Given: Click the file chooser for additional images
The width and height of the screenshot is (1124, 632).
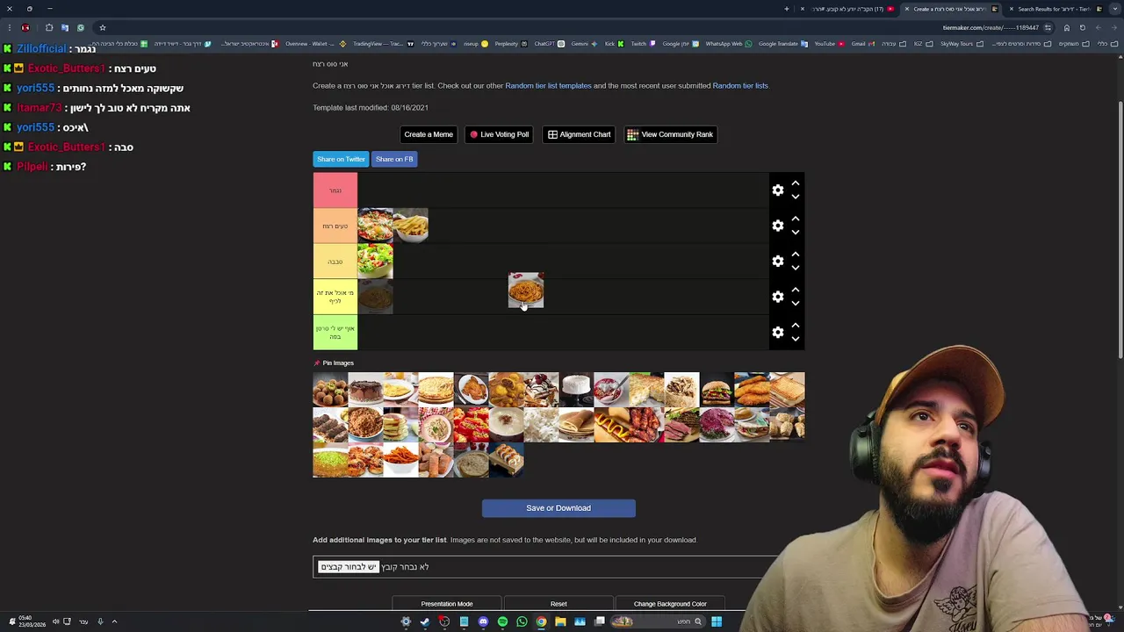Looking at the screenshot, I should [x=349, y=567].
